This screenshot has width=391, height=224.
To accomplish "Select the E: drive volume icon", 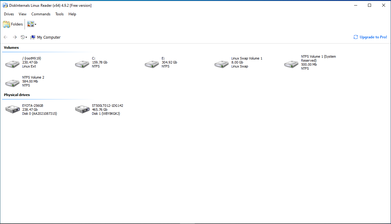I will pyautogui.click(x=152, y=64).
